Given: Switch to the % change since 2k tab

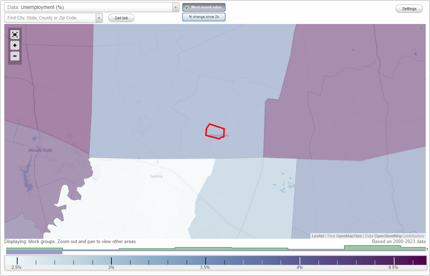Looking at the screenshot, I should pyautogui.click(x=204, y=16).
